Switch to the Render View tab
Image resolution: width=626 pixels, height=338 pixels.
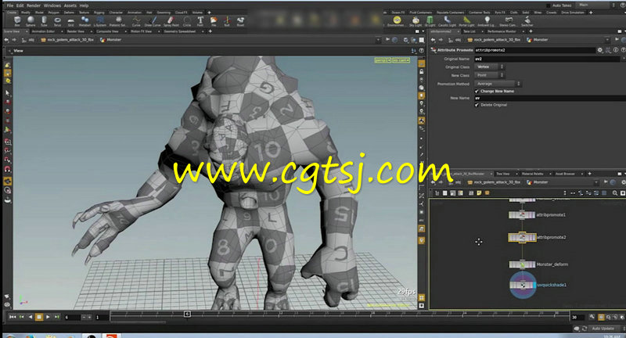point(75,31)
